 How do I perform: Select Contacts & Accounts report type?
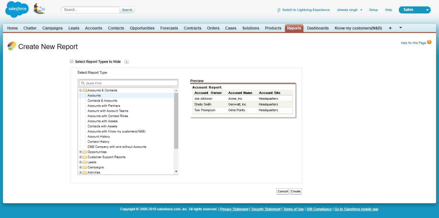click(x=102, y=101)
